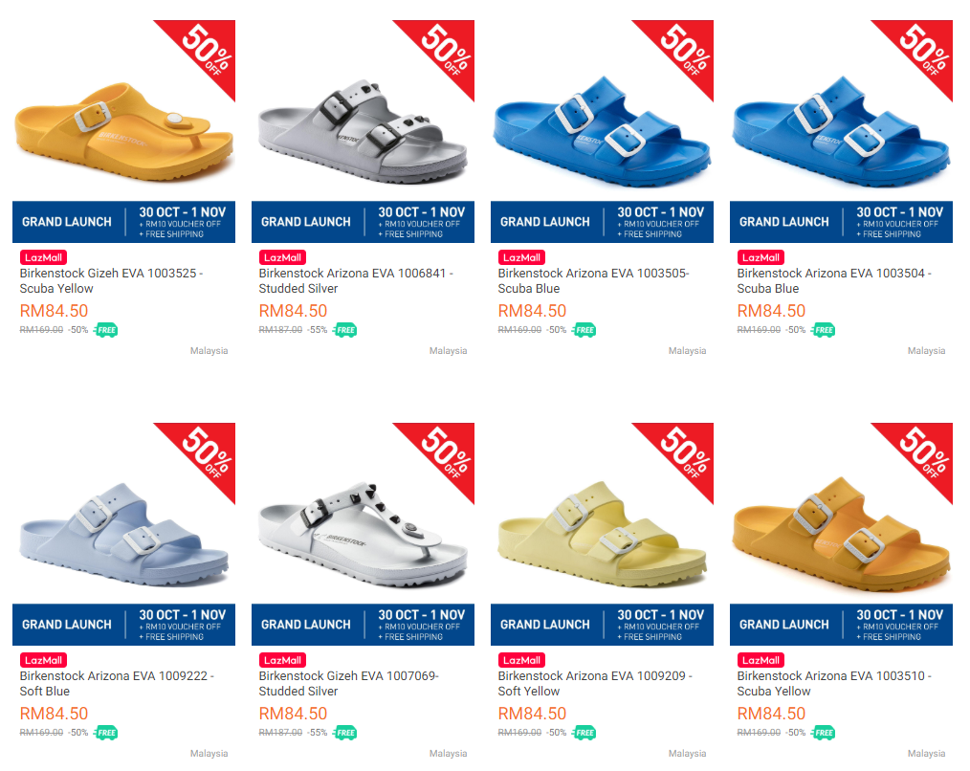The height and width of the screenshot is (771, 970).
Task: Open the Birkenstock Arizona EVA 1003505 Scuba Blue title
Action: pyautogui.click(x=593, y=281)
